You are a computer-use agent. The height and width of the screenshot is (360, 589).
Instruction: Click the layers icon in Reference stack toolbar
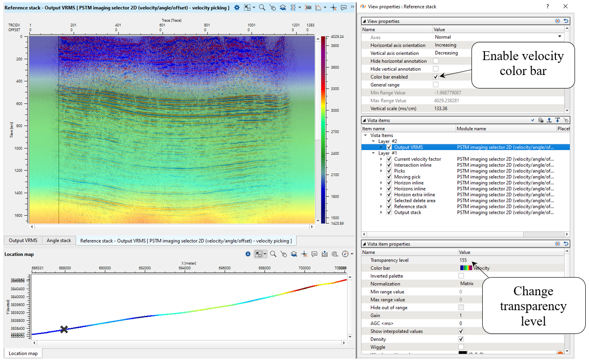(x=283, y=8)
